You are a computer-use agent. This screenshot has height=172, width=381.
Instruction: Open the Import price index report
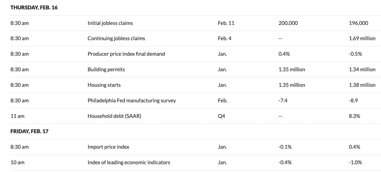108,147
